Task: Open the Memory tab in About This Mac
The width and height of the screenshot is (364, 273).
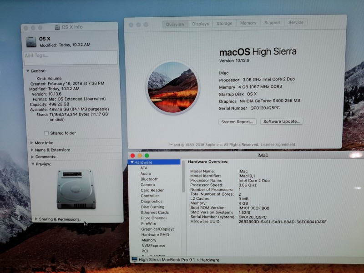Action: pos(248,23)
